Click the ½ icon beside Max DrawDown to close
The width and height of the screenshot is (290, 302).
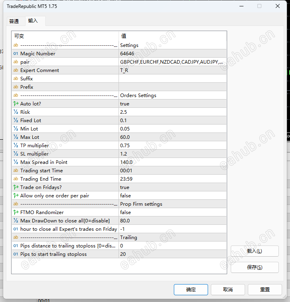tap(16, 221)
